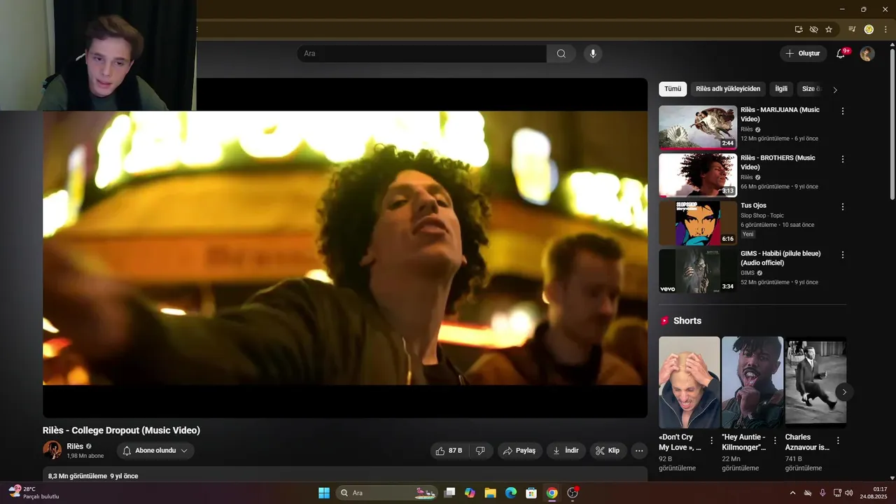The width and height of the screenshot is (896, 504).
Task: Play the Tus Ojos thumbnail
Action: pos(698,223)
